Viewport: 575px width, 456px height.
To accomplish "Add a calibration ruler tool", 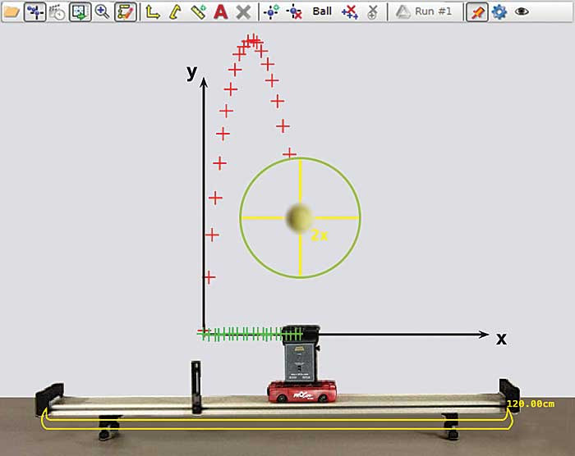I will tap(199, 11).
